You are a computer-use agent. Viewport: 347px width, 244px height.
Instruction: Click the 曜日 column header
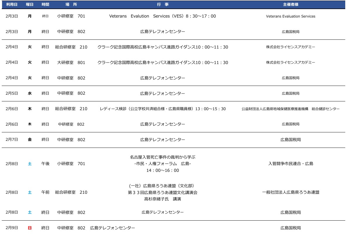click(x=30, y=4)
